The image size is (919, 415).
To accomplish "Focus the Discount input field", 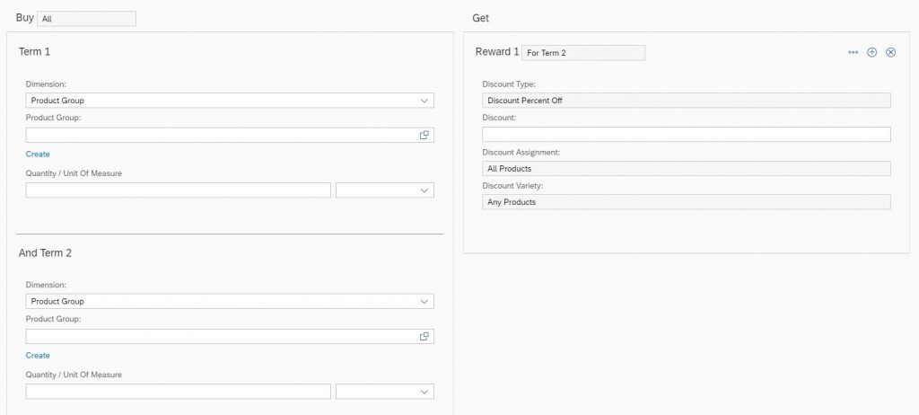I will click(687, 135).
